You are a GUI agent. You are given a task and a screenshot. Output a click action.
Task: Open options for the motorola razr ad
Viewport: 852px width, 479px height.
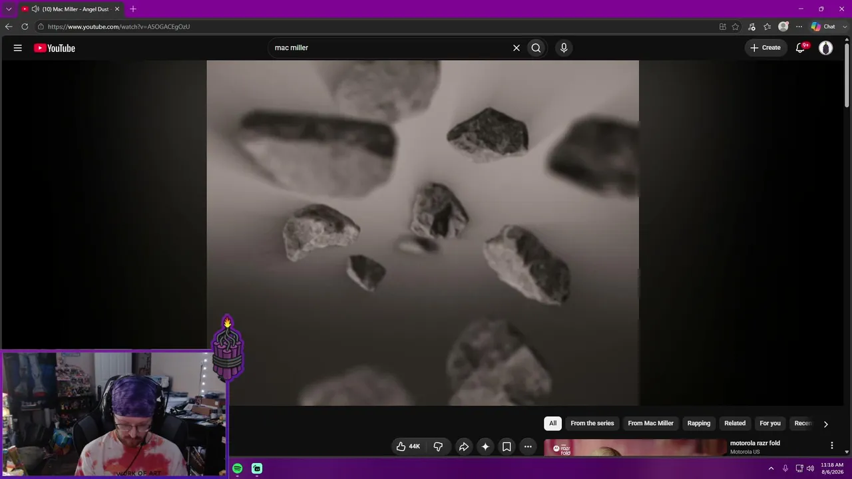coord(831,445)
